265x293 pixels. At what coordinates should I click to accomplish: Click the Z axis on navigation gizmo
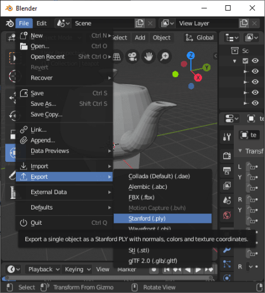coord(191,55)
